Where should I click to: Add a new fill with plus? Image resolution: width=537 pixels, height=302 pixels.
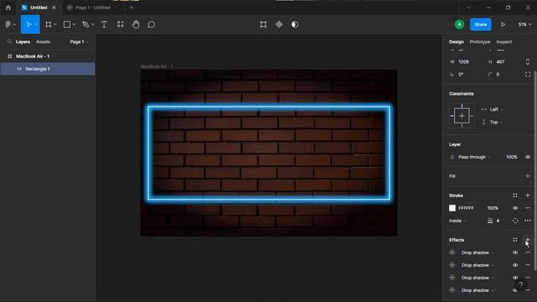(528, 176)
